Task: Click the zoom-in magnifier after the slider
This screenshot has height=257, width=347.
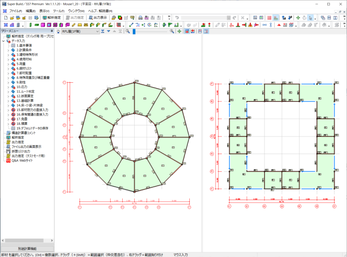Action: [x=172, y=32]
